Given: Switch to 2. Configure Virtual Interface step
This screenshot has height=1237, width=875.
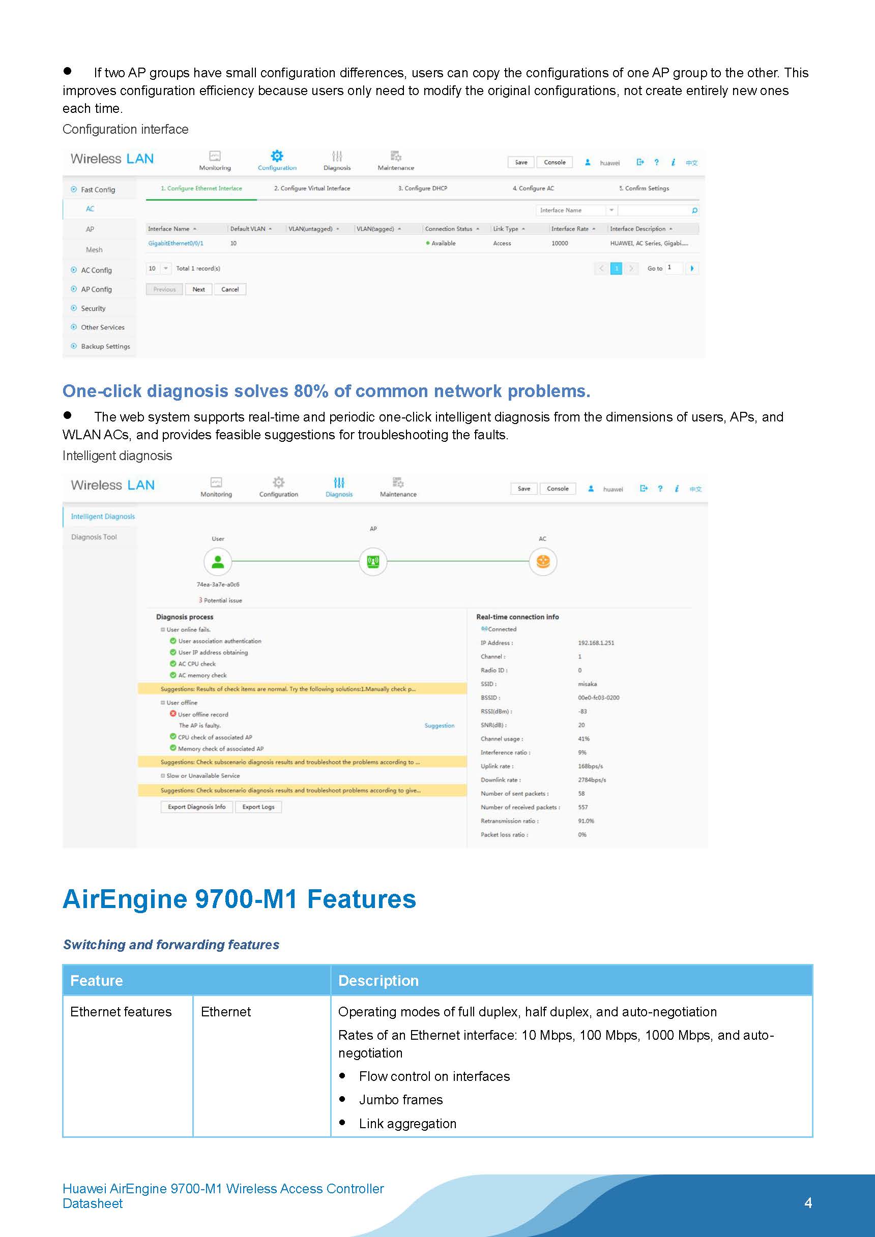Looking at the screenshot, I should click(x=312, y=189).
